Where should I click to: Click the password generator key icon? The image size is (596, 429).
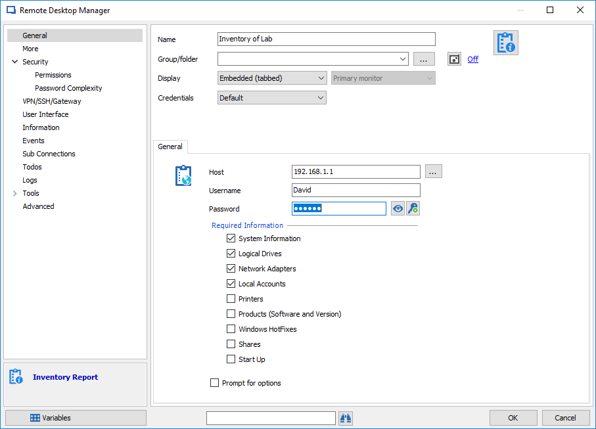point(413,209)
